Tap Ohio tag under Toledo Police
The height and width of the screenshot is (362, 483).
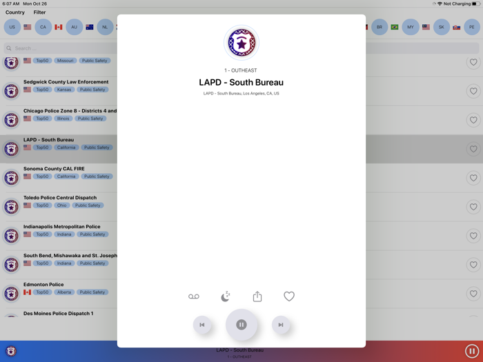(x=61, y=205)
